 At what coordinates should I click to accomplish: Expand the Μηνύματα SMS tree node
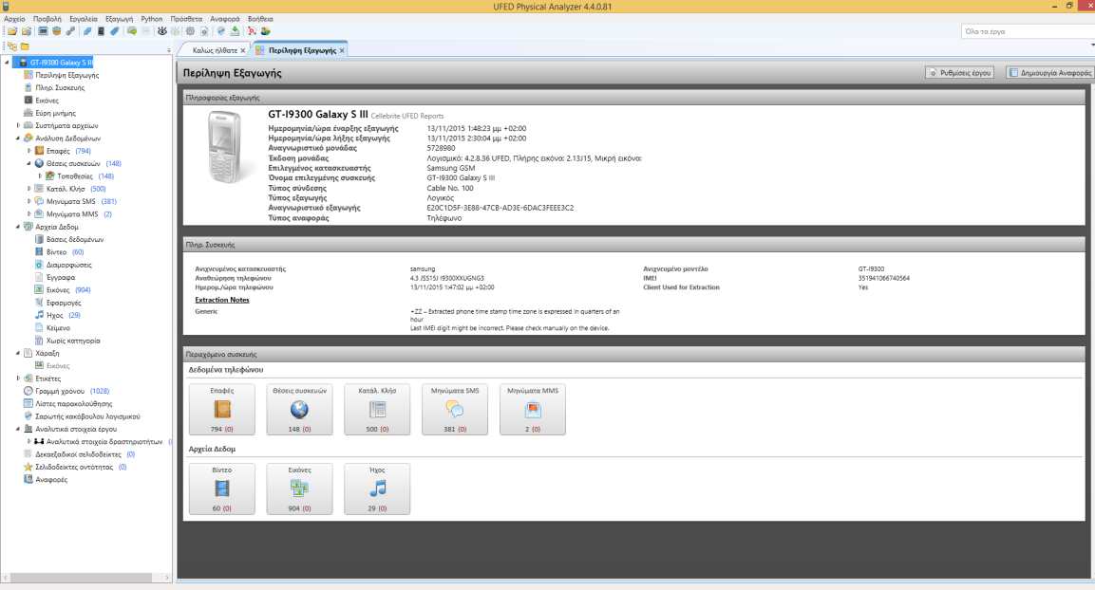click(28, 201)
